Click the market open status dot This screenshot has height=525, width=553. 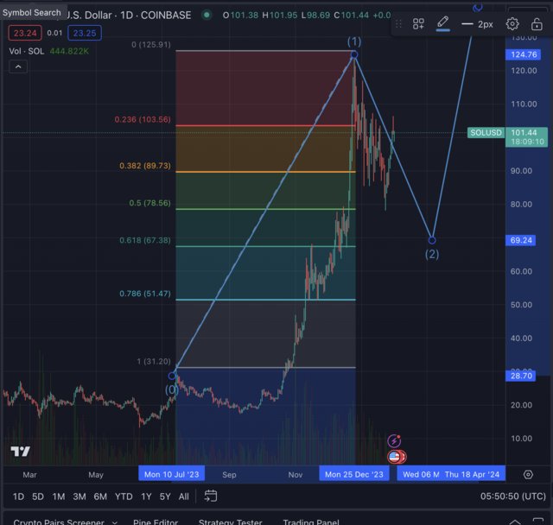[x=207, y=15]
